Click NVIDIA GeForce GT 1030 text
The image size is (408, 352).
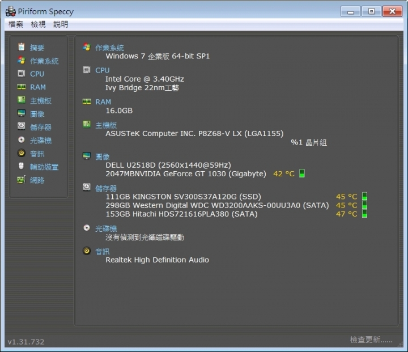click(186, 173)
